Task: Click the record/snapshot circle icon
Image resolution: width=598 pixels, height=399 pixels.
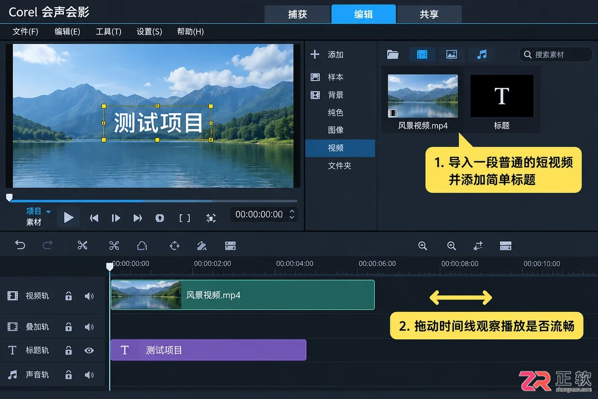Action: (x=159, y=218)
